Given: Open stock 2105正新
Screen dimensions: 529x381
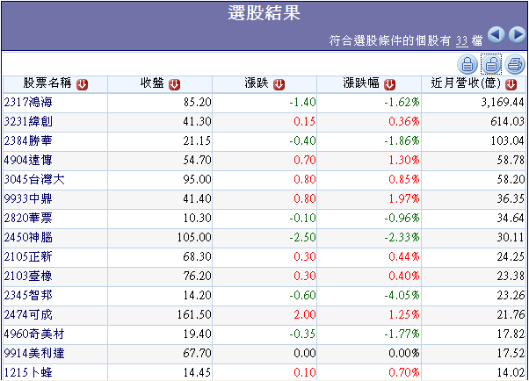Looking at the screenshot, I should click(28, 256).
